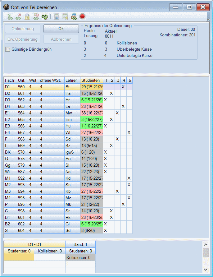Click the Lehrer column header

[x=72, y=80]
